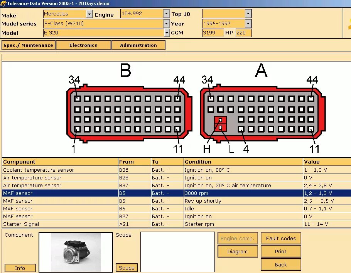Click pin 44 of connector B
Image resolution: width=351 pixels, height=273 pixels.
177,99
